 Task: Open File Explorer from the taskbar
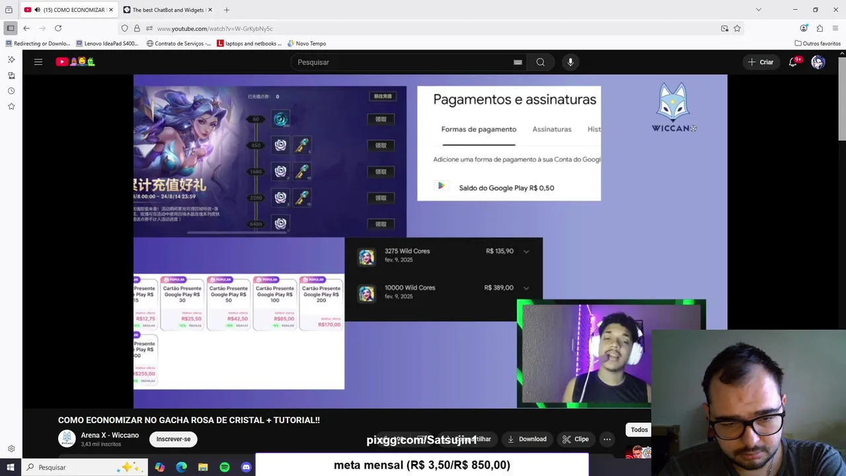pos(203,467)
